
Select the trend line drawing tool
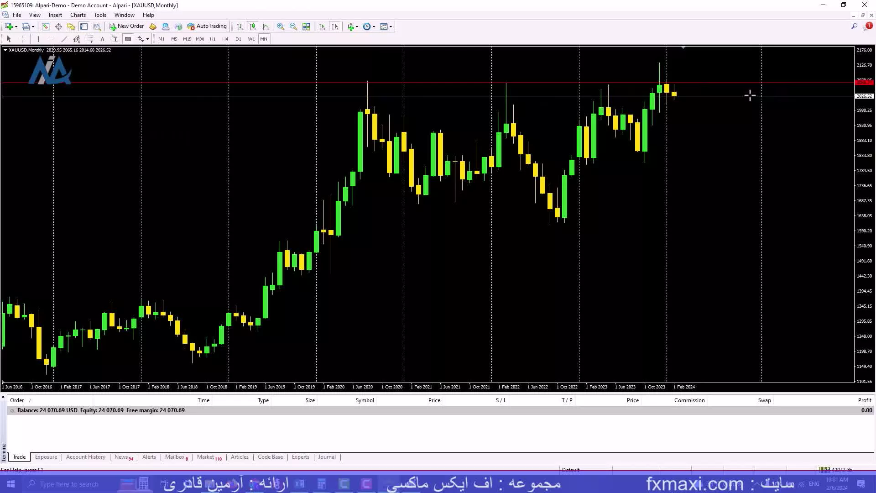(64, 38)
